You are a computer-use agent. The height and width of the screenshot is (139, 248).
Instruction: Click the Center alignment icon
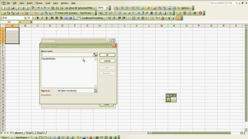[57, 18]
